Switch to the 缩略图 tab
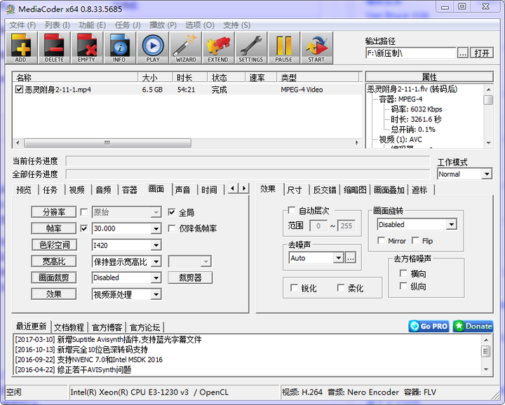The image size is (505, 405). click(355, 190)
